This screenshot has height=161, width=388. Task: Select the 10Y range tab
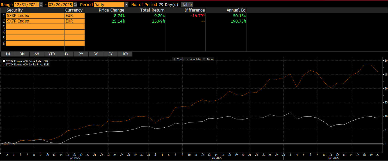click(x=125, y=54)
